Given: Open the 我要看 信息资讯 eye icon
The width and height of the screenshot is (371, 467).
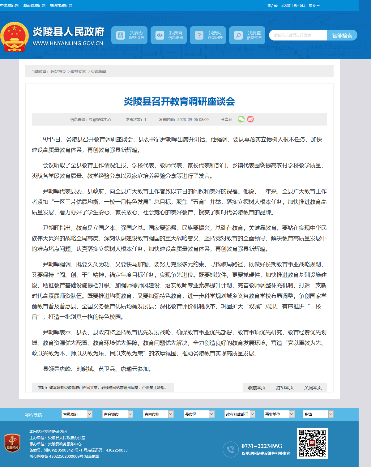Looking at the screenshot, I should tap(160, 35).
